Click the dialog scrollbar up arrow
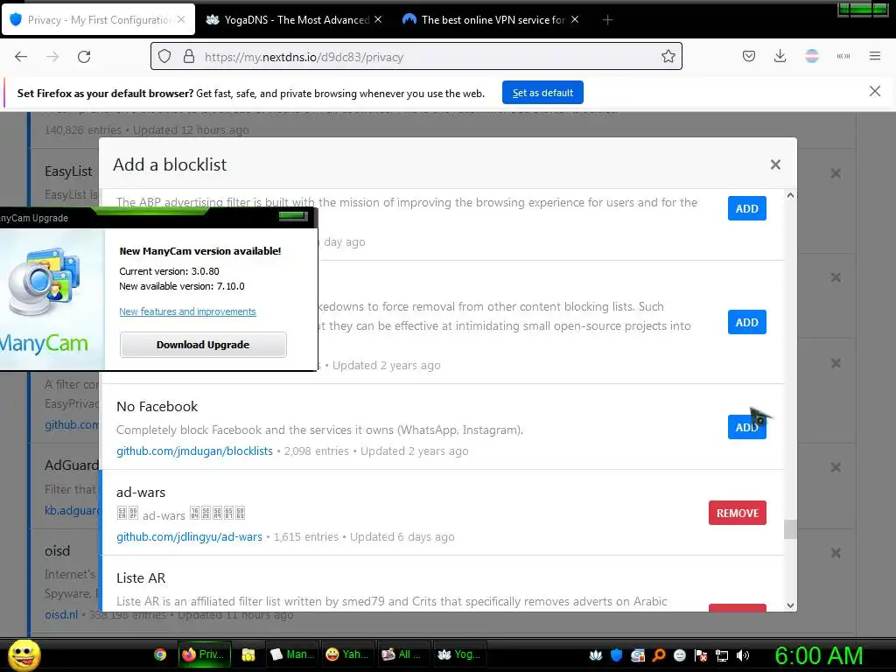Viewport: 896px width, 672px height. [x=790, y=195]
